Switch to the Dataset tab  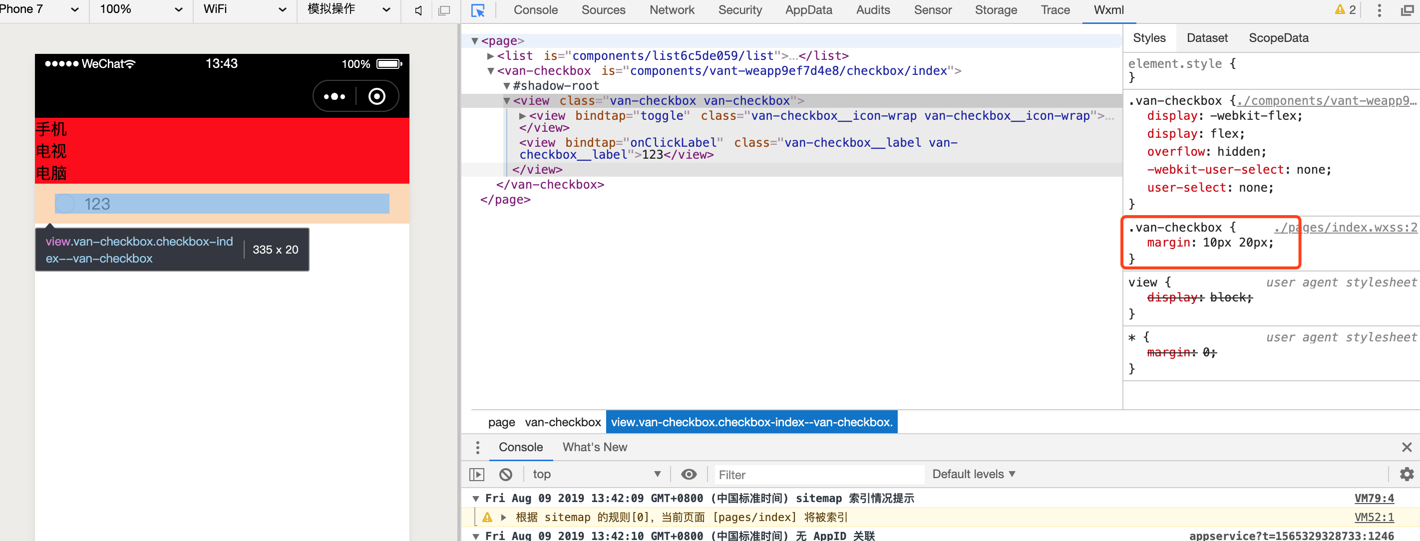click(1207, 37)
